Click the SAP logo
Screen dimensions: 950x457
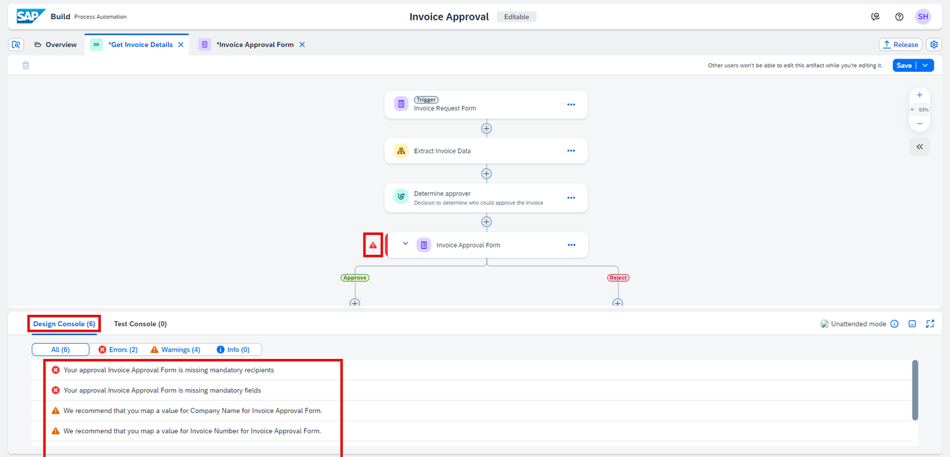click(31, 16)
